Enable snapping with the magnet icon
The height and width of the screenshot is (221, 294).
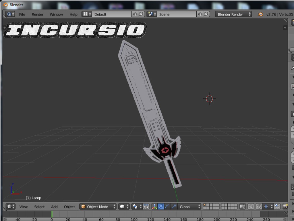click(258, 206)
